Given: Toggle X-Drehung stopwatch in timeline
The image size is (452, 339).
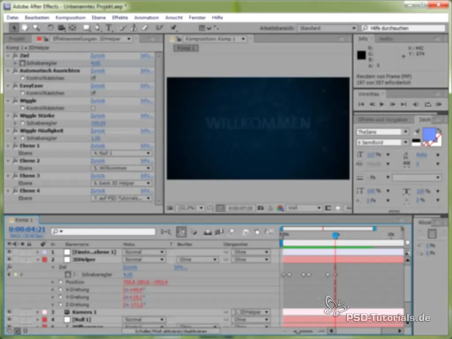Looking at the screenshot, I should pos(60,290).
